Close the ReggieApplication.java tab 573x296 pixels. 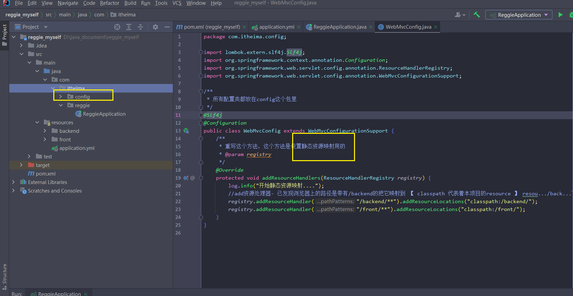(371, 27)
